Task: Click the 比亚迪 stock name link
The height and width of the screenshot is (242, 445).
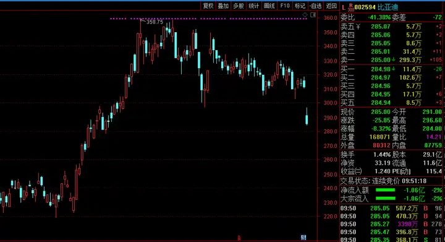Action: point(388,7)
